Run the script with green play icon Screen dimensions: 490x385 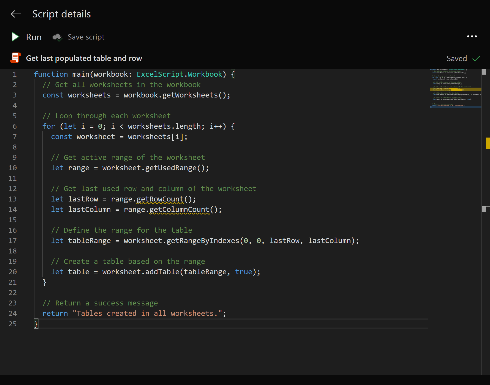pos(15,37)
